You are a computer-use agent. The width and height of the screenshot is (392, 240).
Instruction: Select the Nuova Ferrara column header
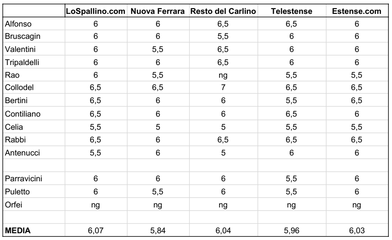[158, 11]
